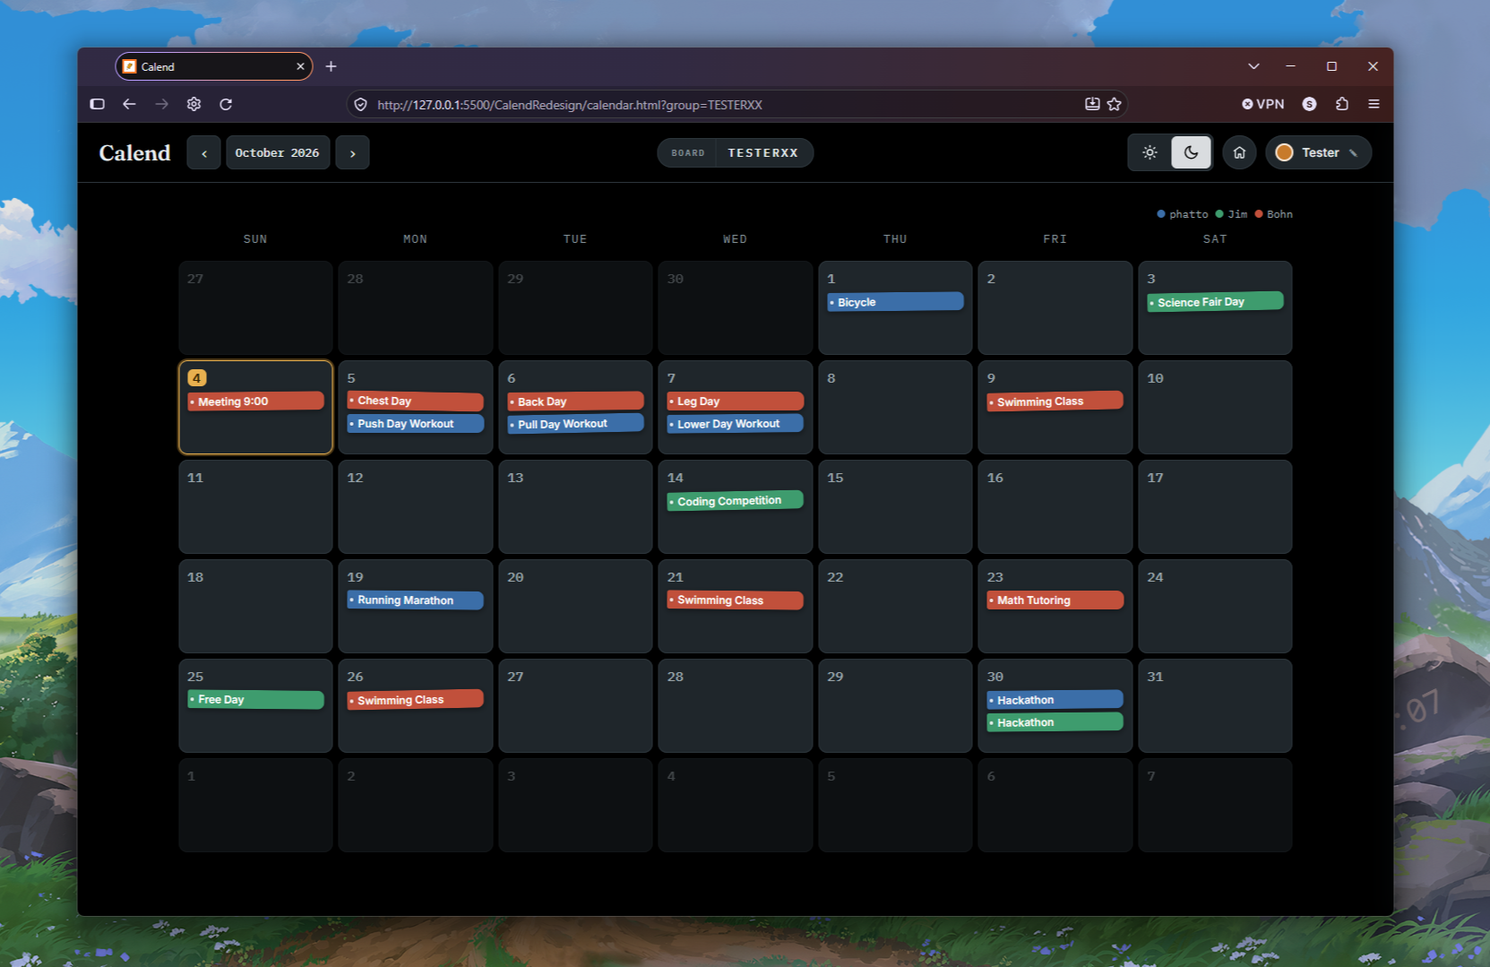Screen dimensions: 1490x967
Task: Open the browser extensions icon
Action: point(1341,104)
